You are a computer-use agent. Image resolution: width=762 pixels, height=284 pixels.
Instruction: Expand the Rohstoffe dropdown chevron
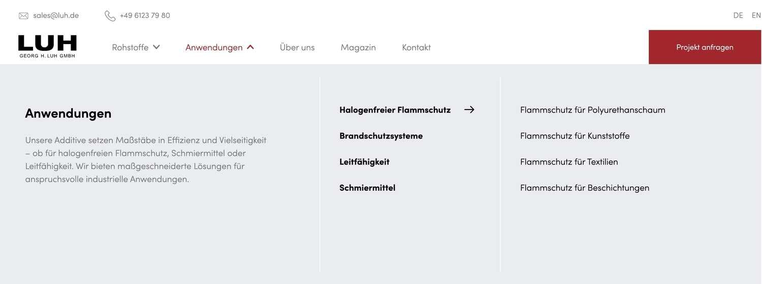(x=156, y=47)
